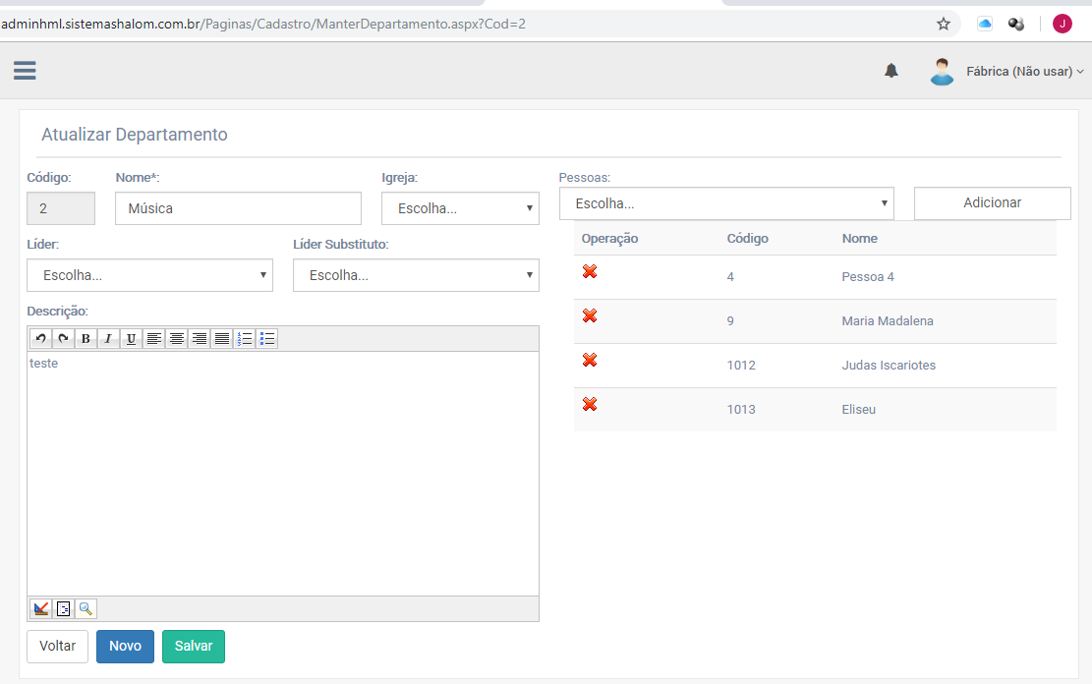
Task: Expand the Líder dropdown
Action: [149, 276]
